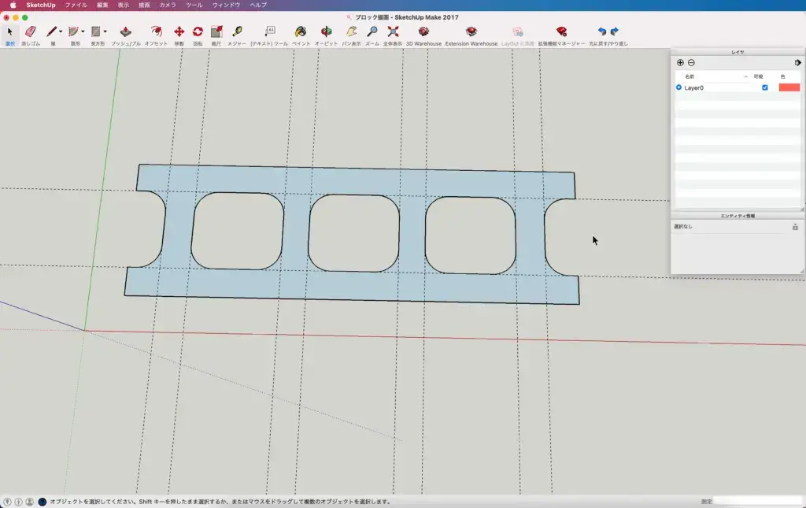
Task: Activate the ペイント paint bucket tool
Action: (301, 32)
